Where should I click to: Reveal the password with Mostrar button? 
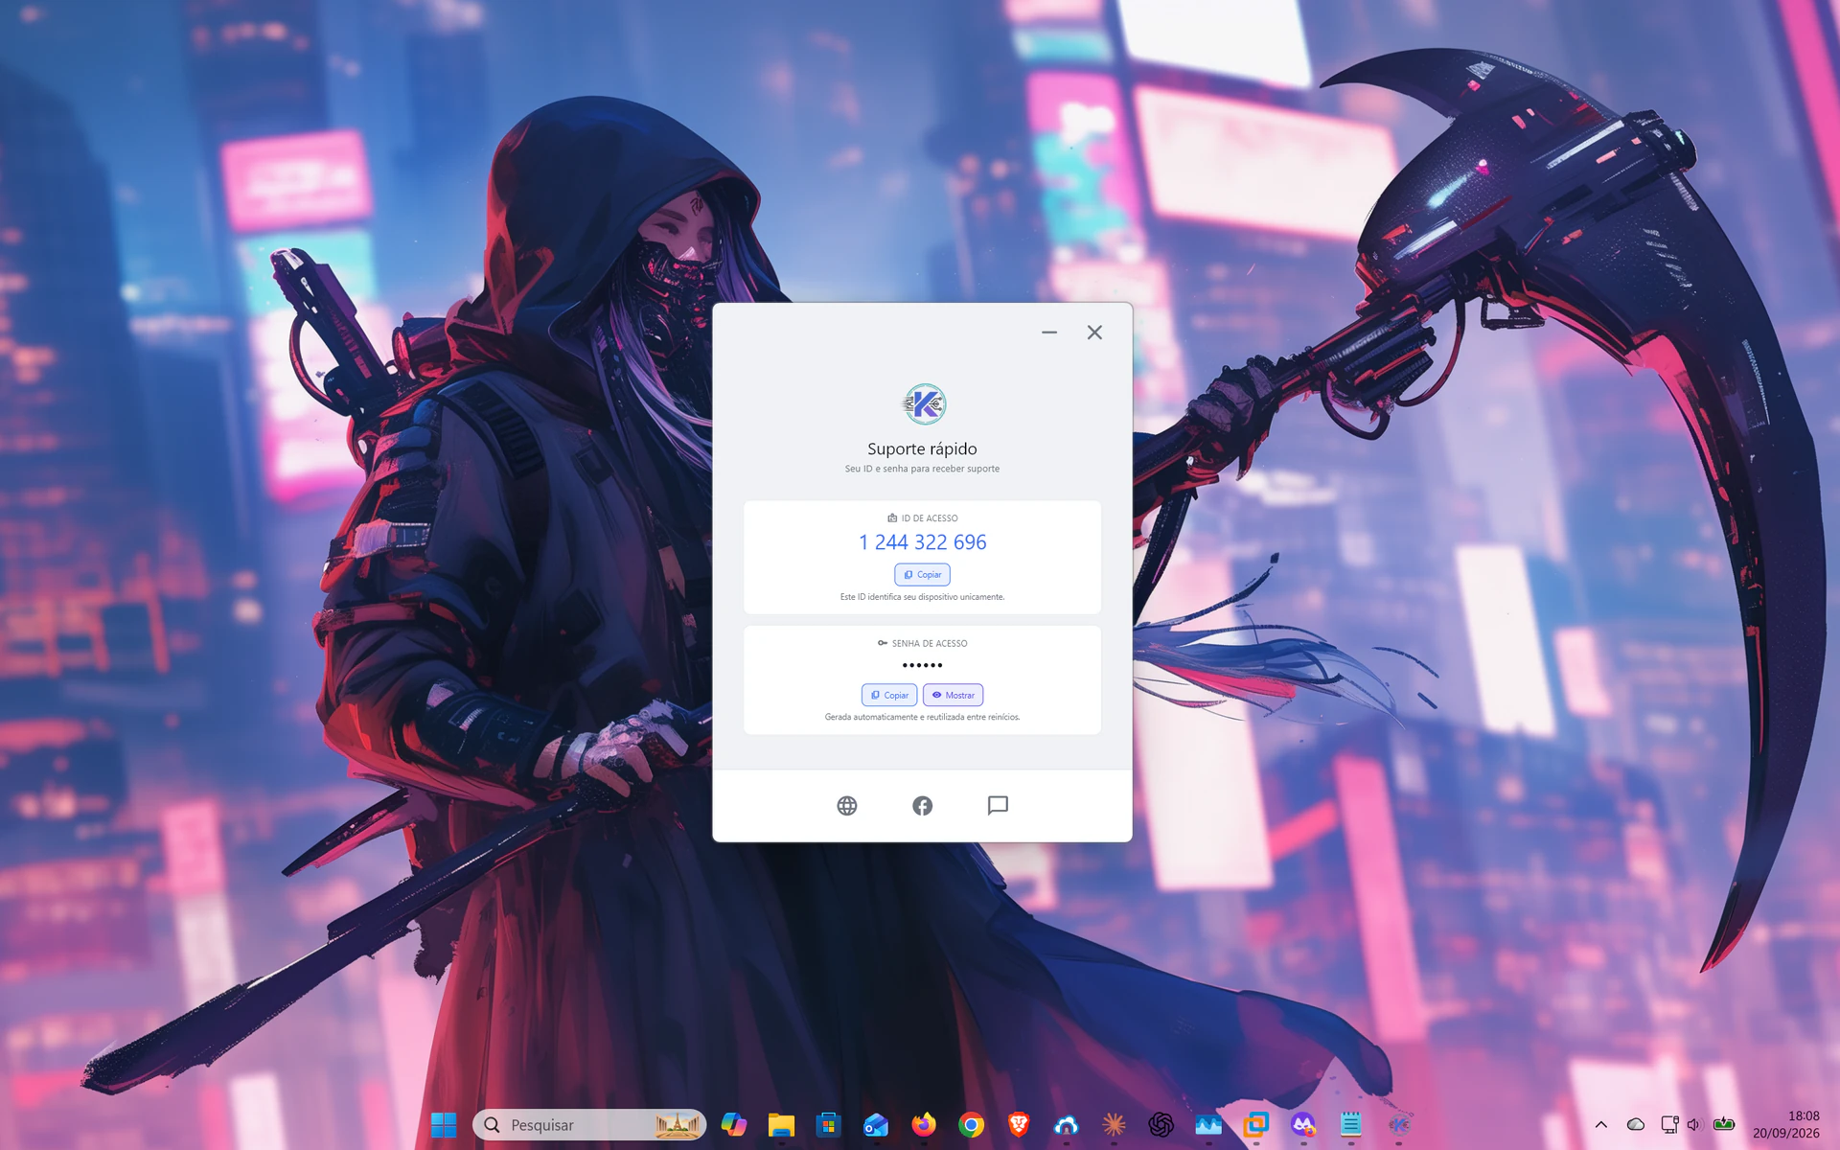pos(953,695)
